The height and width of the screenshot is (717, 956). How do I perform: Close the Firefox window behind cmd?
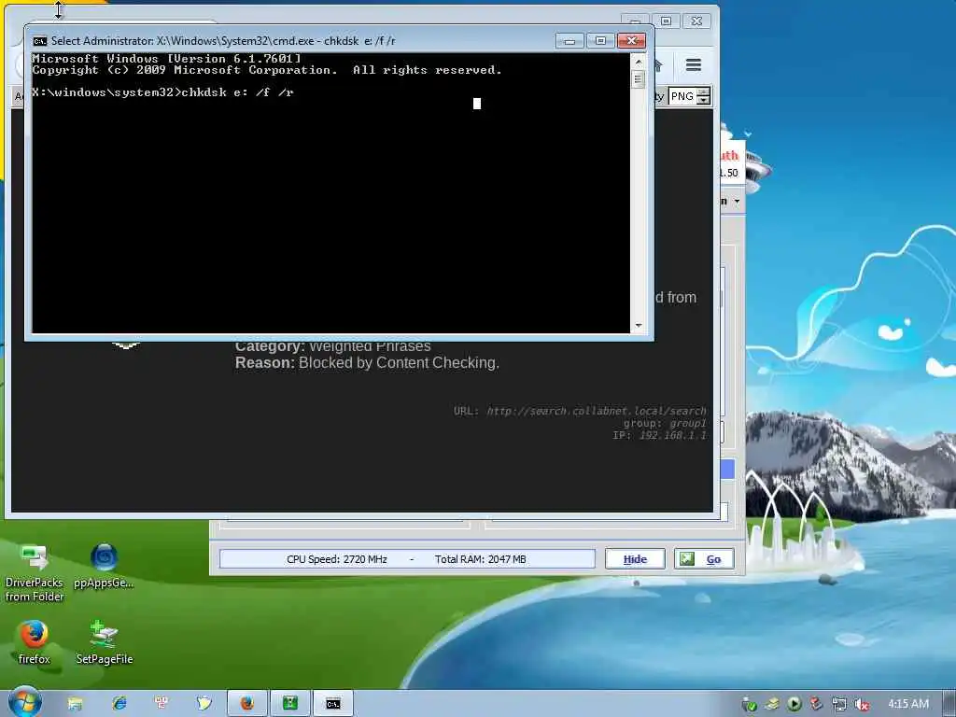[696, 21]
